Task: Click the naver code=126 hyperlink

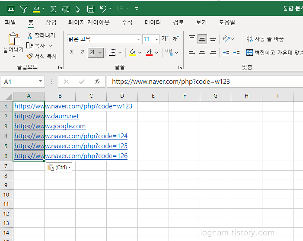Action: coord(71,156)
